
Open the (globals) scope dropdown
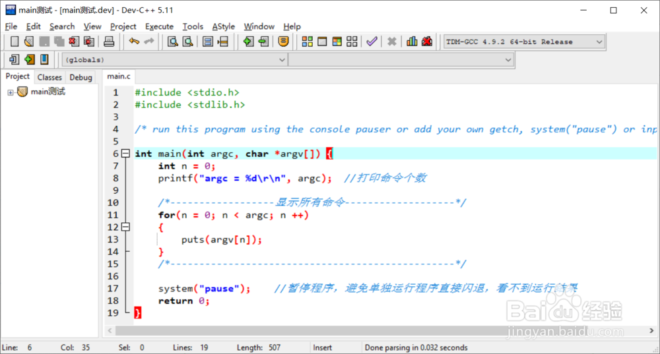pos(175,60)
